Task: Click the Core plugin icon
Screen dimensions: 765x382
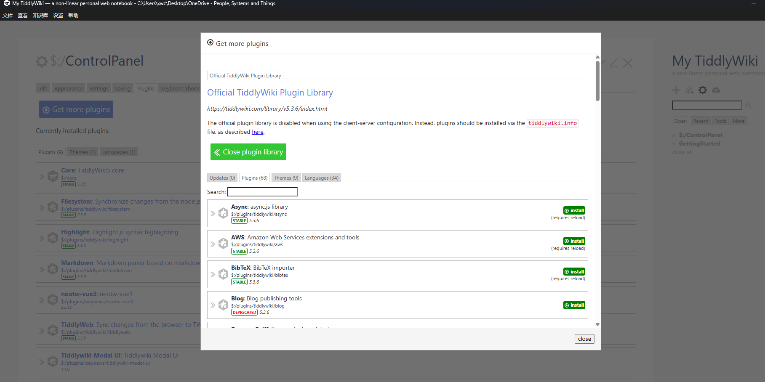Action: 53,176
